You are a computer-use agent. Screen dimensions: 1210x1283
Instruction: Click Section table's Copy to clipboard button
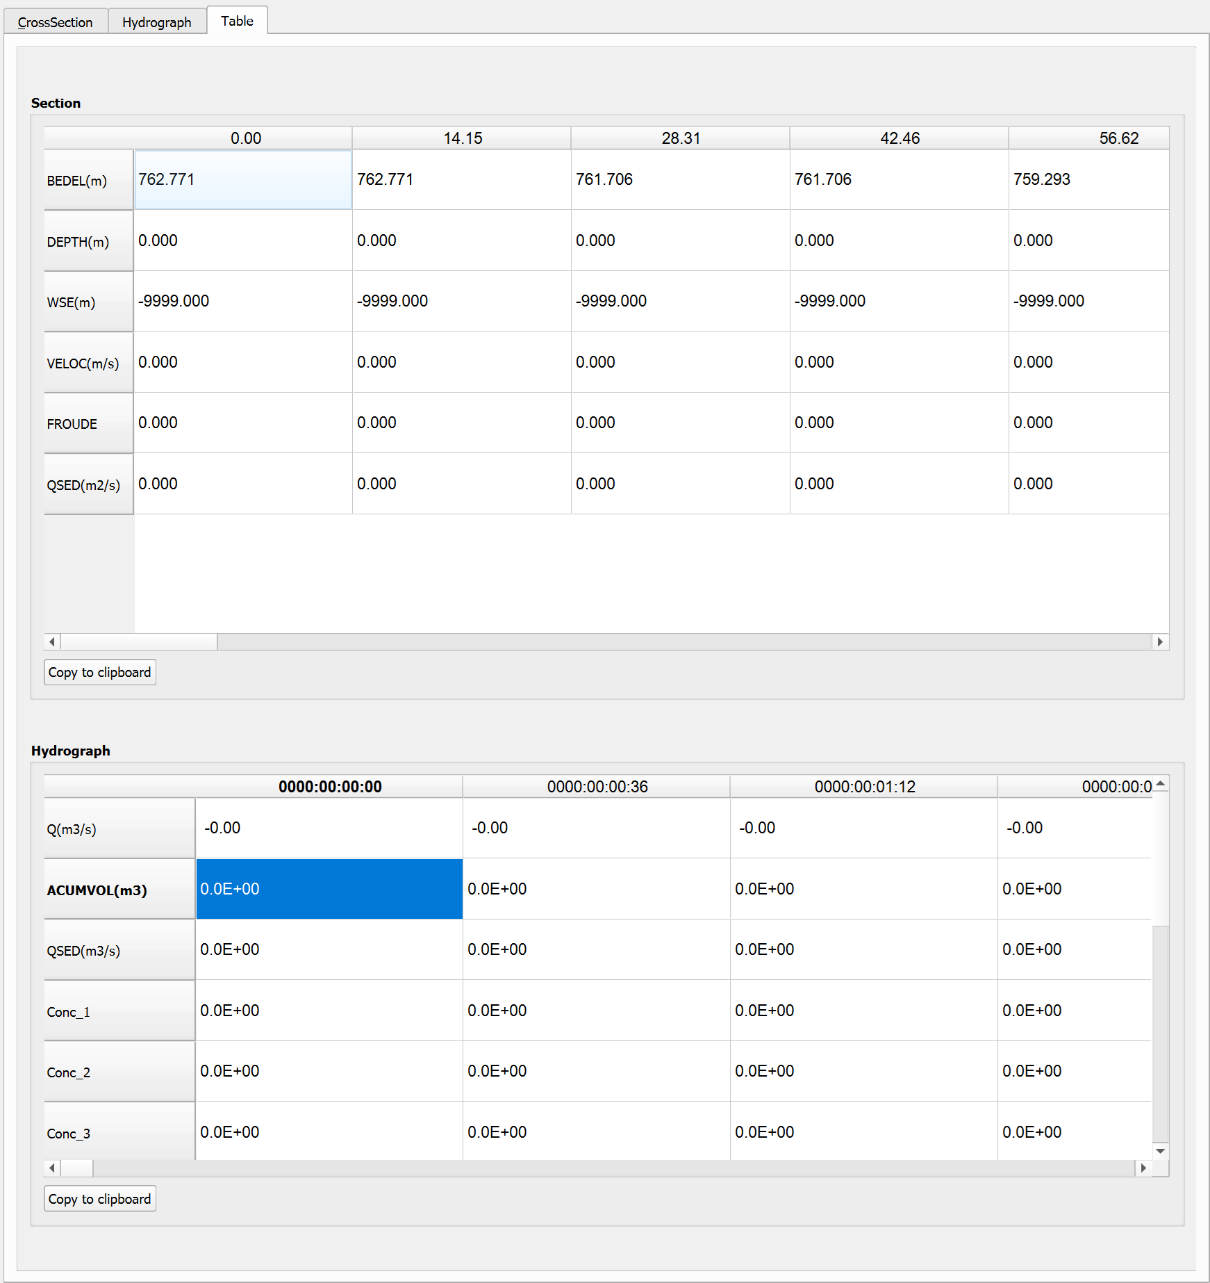point(100,672)
